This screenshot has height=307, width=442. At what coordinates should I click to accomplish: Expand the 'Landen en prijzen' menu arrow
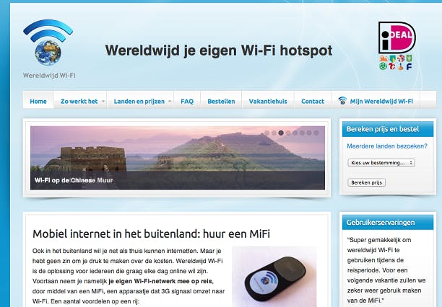pyautogui.click(x=170, y=102)
